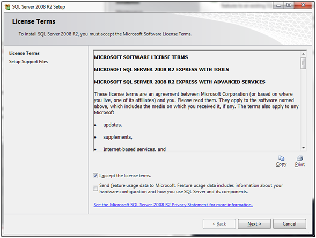Enable Send feature usage data to Microsoft

(x=95, y=189)
